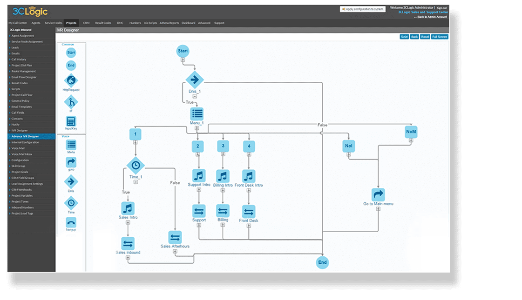This screenshot has width=522, height=300.
Task: Expand the plus box under Start node
Action: pyautogui.click(x=183, y=60)
